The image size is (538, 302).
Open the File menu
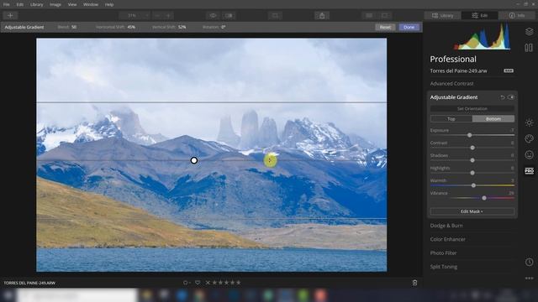click(x=7, y=4)
